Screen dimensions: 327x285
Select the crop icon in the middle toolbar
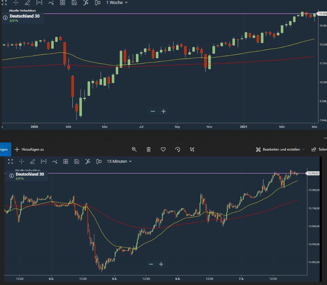(192, 149)
